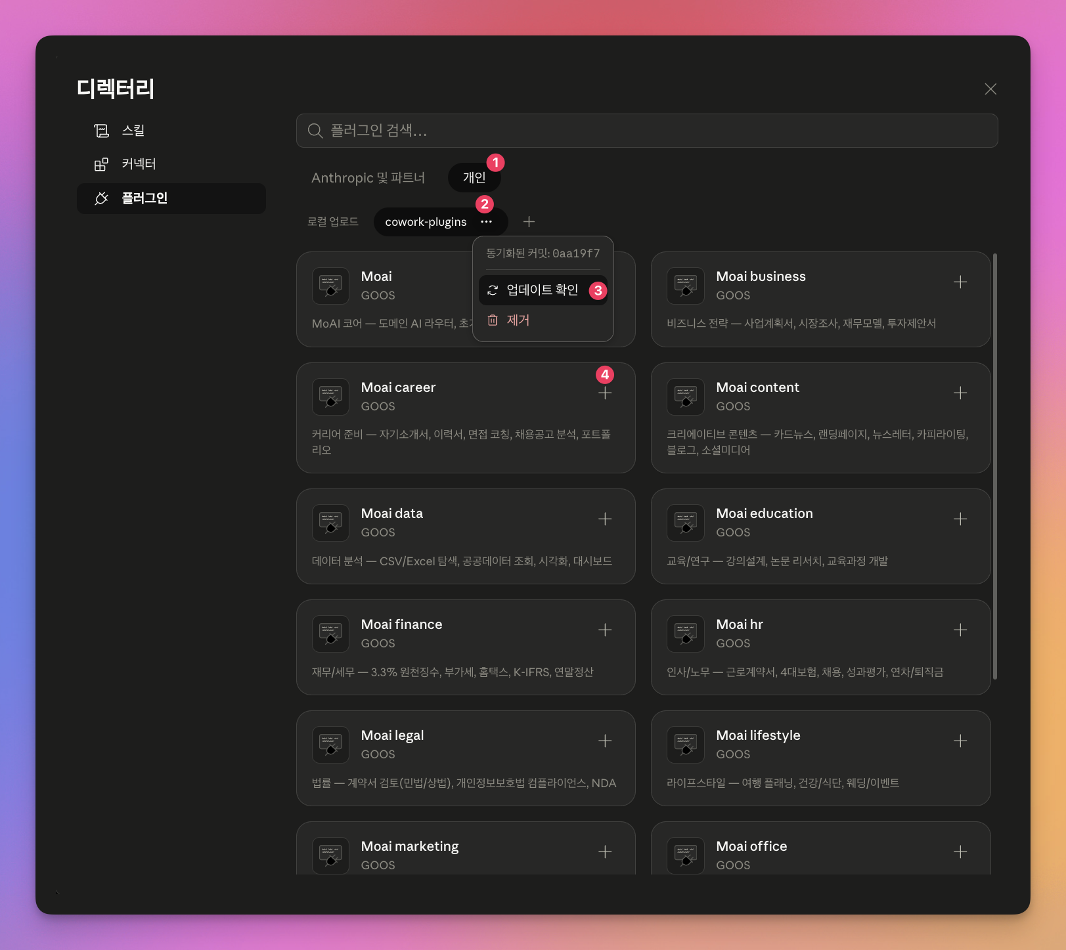Viewport: 1066px width, 950px height.
Task: Click the 동기화된 커밋: 0aa19f7 text
Action: click(x=543, y=253)
